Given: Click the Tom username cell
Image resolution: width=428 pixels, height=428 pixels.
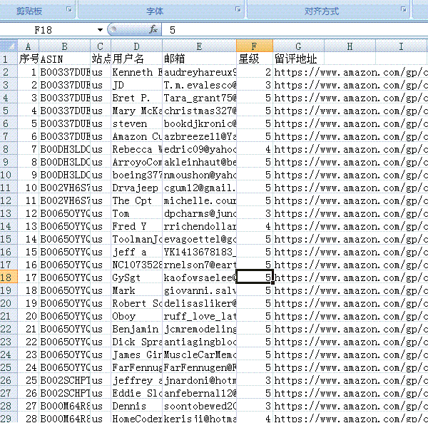Looking at the screenshot, I should tap(137, 213).
